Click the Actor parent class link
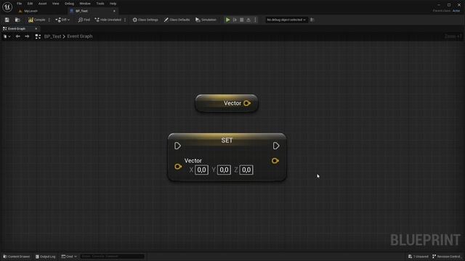 (x=456, y=11)
